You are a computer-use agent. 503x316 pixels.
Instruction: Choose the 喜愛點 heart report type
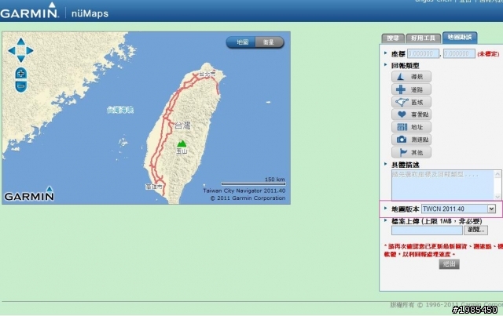pos(411,114)
